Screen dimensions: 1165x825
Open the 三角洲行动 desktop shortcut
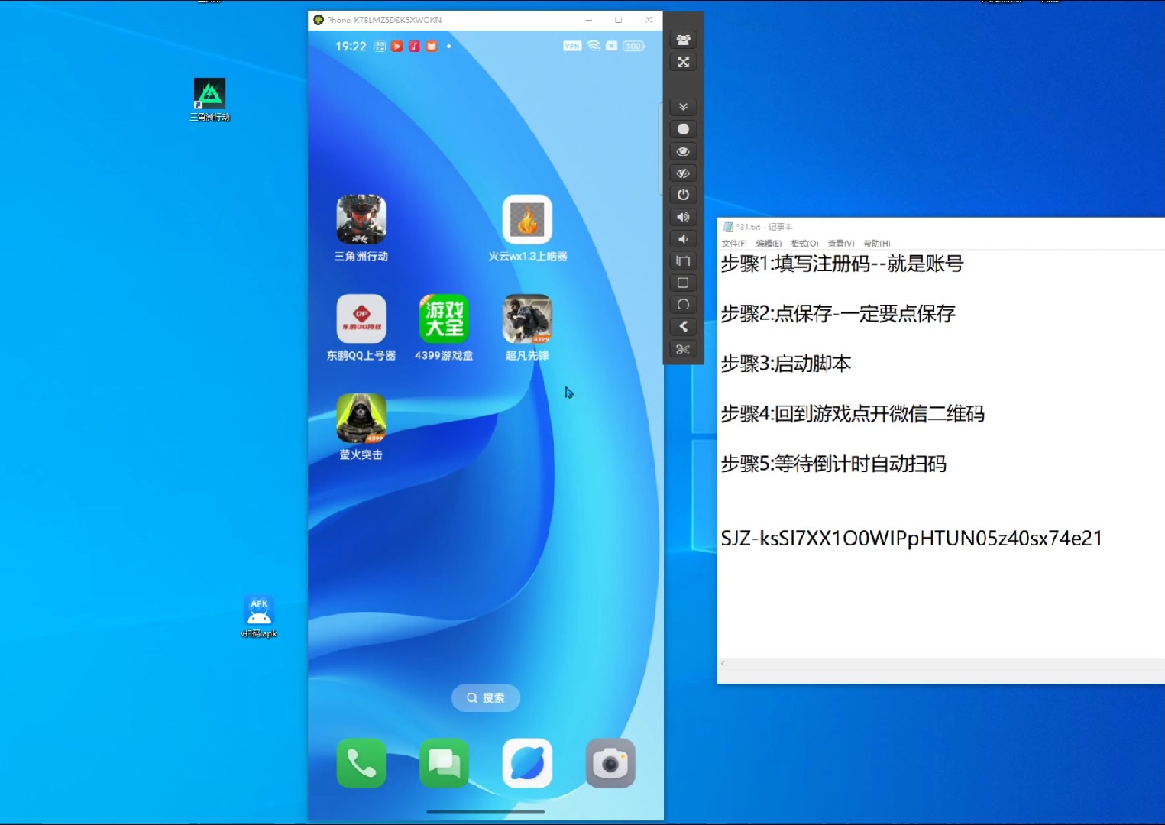click(x=209, y=99)
